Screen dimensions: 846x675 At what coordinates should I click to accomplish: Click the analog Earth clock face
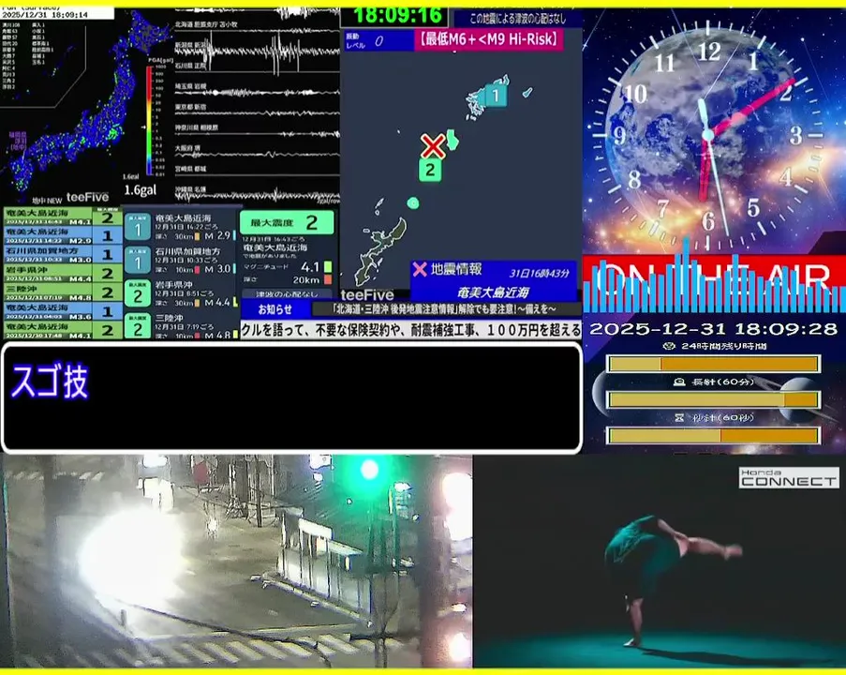(x=707, y=135)
